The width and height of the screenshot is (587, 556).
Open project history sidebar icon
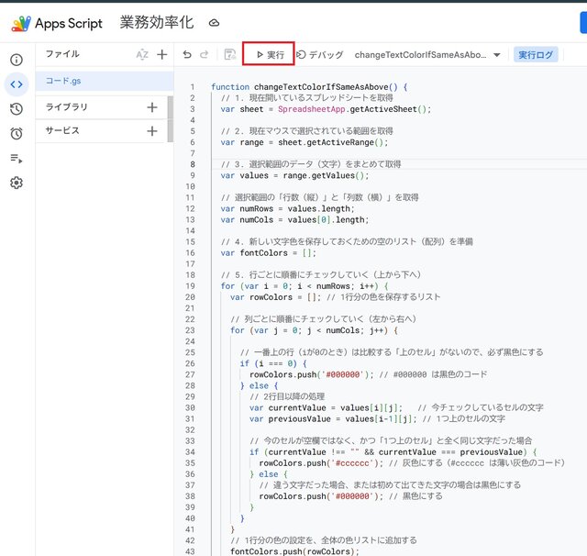17,109
